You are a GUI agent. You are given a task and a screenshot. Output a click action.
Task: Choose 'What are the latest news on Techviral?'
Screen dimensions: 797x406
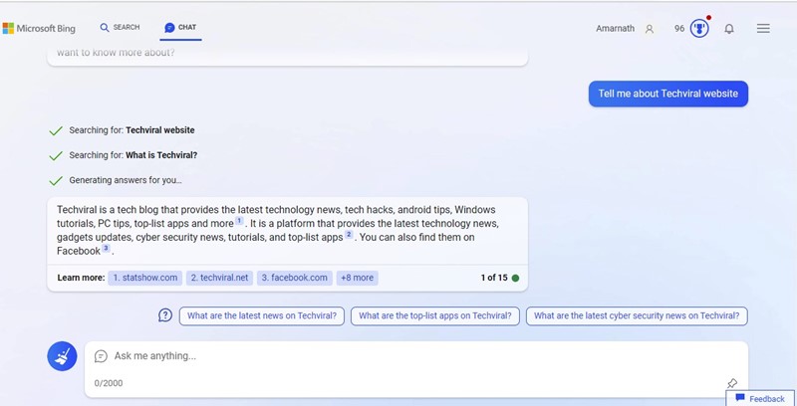pyautogui.click(x=262, y=315)
